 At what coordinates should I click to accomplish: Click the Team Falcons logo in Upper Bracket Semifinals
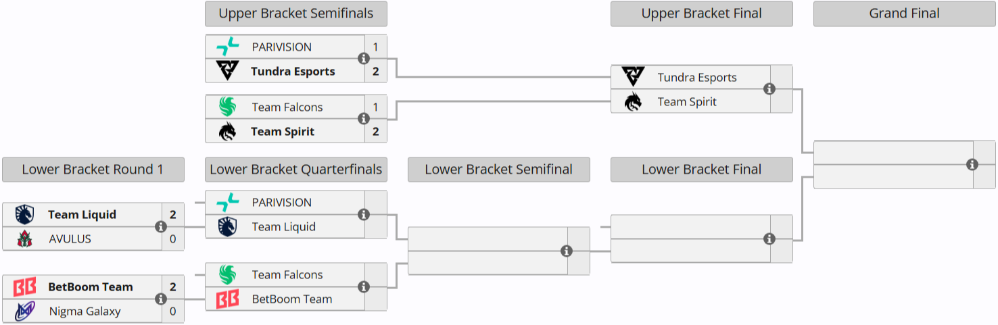point(228,107)
